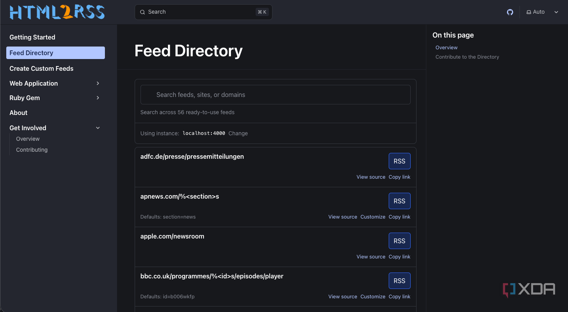Click the magnifier icon in top search

[x=142, y=12]
